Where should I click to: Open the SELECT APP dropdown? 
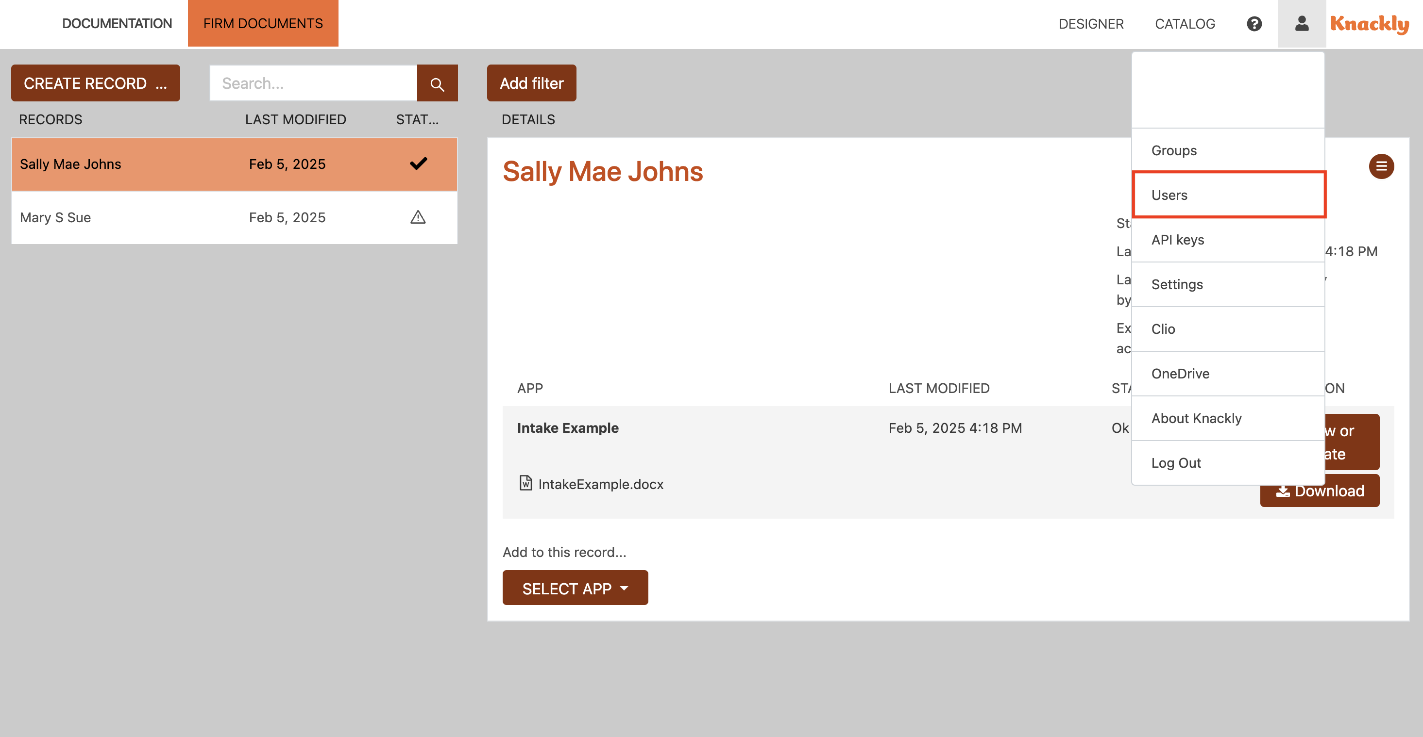575,588
